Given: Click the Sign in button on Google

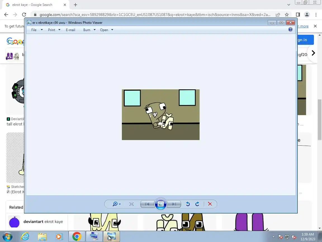Looking at the screenshot, I should click(x=306, y=40).
